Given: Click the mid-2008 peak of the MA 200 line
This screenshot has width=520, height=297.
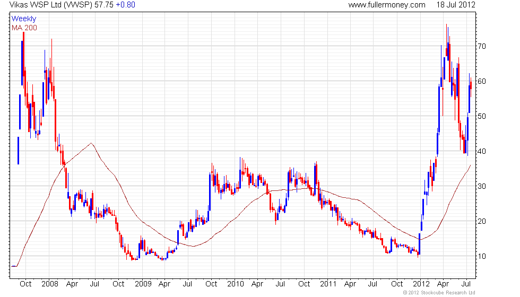Looking at the screenshot, I should click(x=91, y=143).
